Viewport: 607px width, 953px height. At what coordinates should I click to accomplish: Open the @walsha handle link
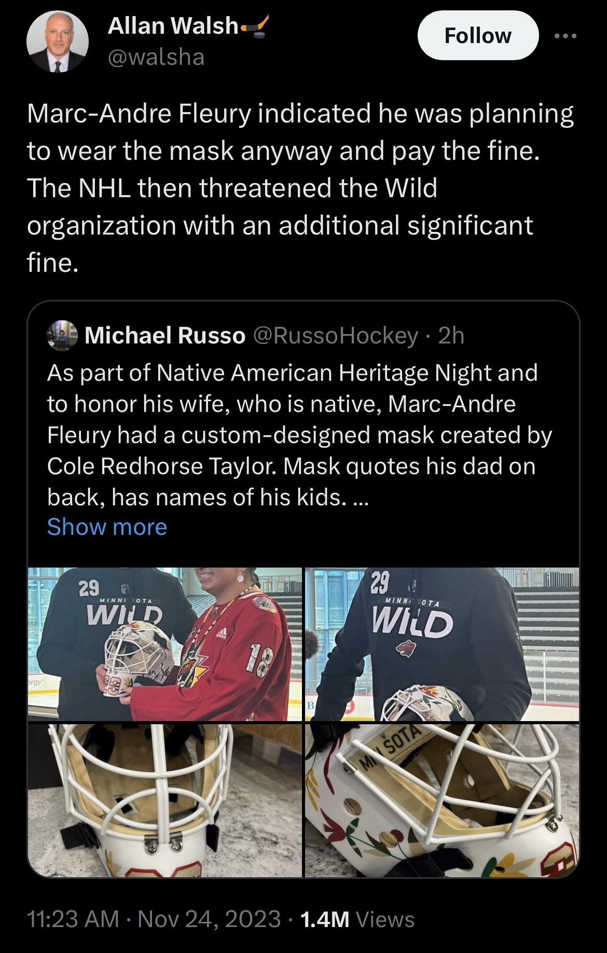tap(156, 57)
